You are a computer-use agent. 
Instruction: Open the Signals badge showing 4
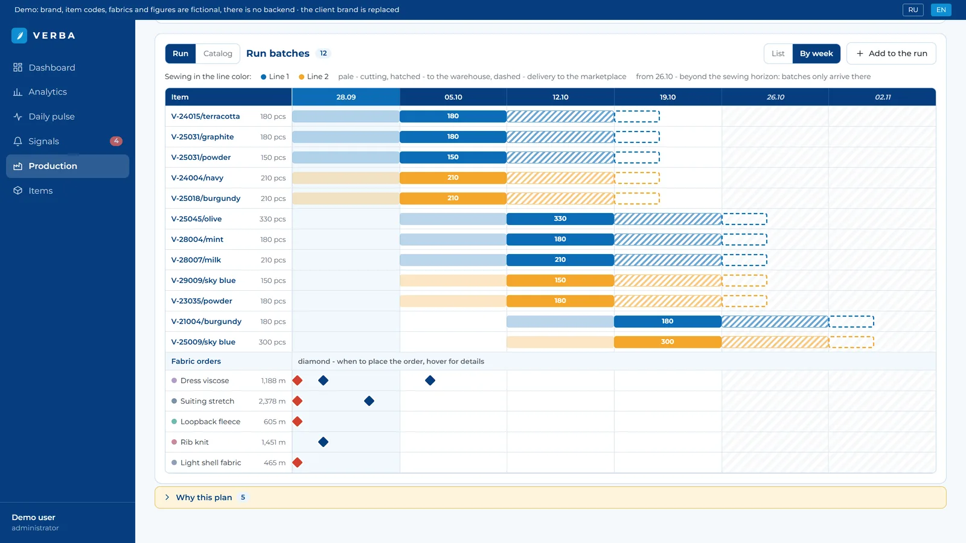point(116,141)
